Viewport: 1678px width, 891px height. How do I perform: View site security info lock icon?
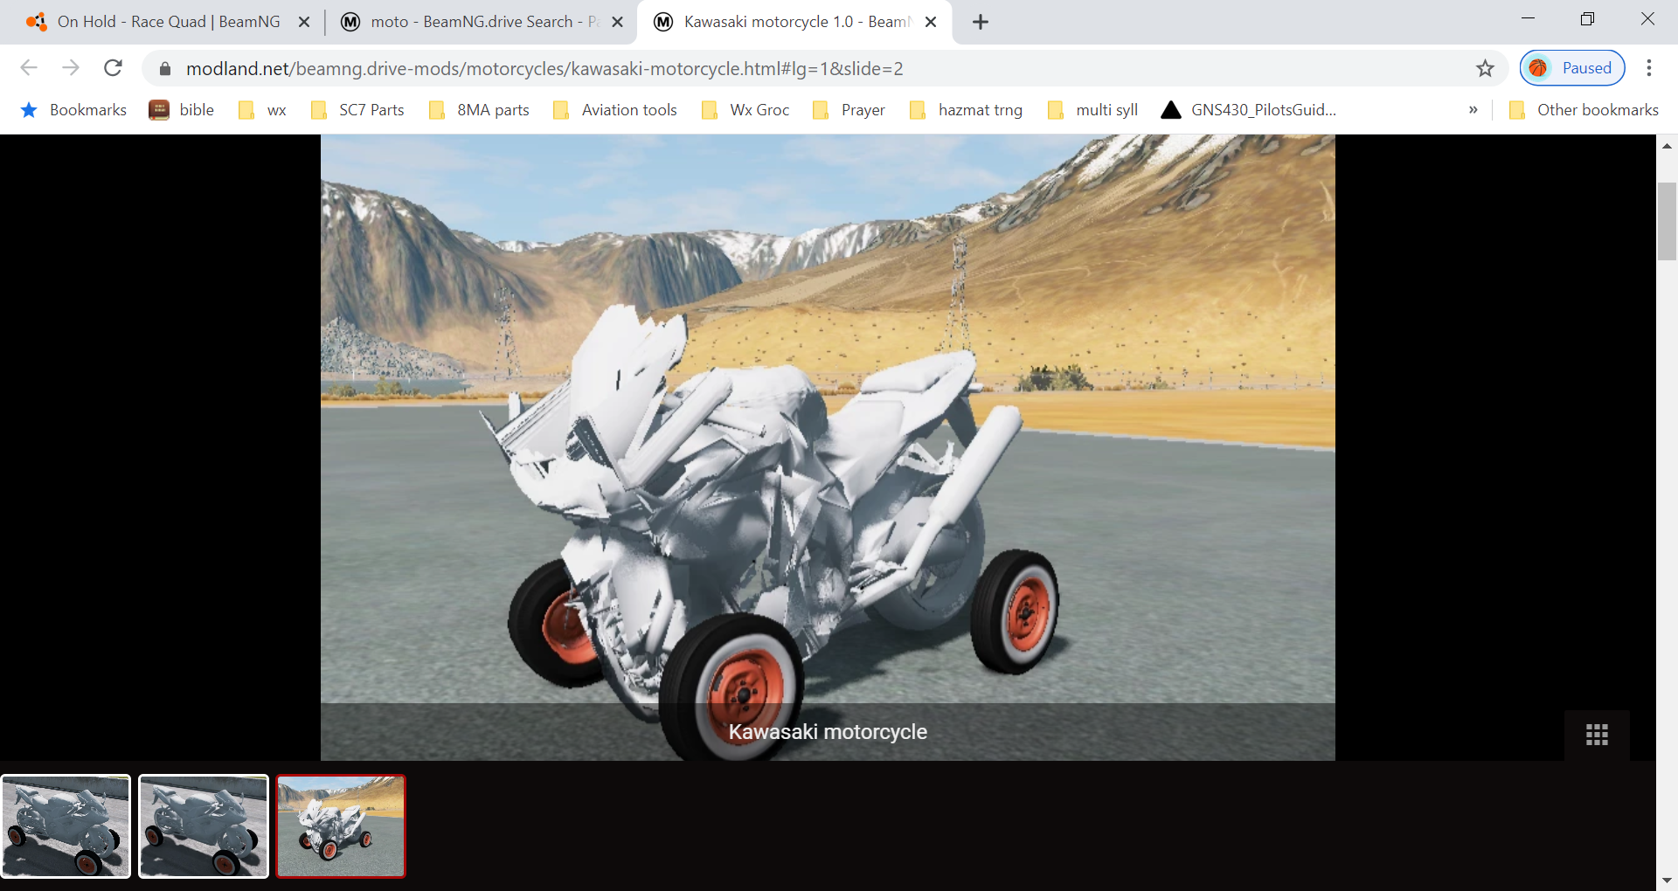click(x=165, y=68)
